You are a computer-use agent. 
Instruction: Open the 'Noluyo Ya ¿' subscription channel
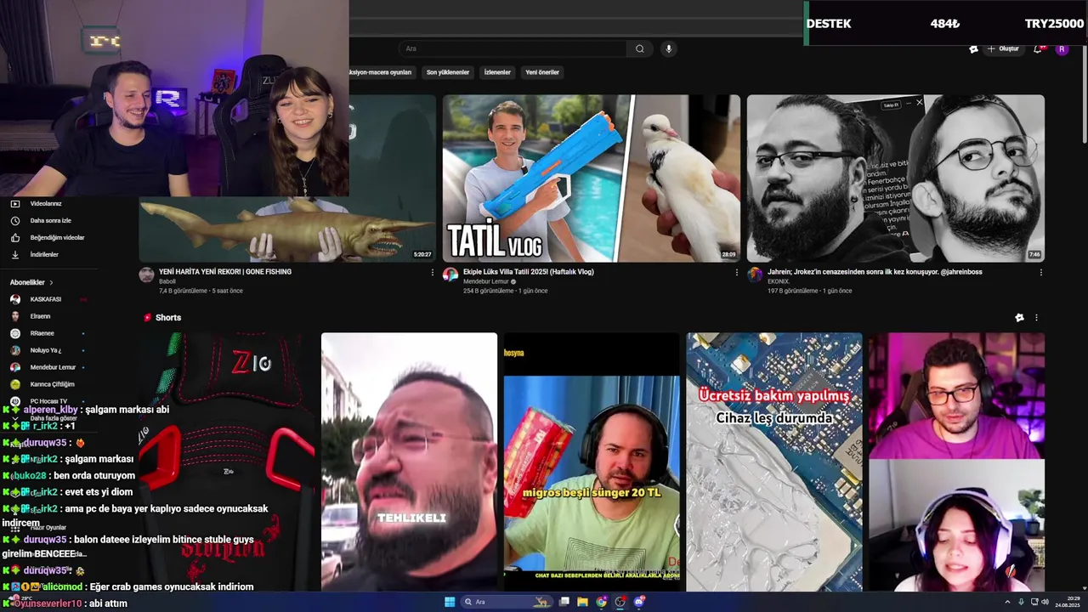[x=47, y=350]
